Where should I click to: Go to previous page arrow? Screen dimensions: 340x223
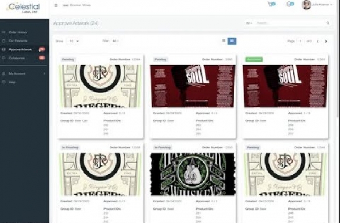[x=318, y=41]
